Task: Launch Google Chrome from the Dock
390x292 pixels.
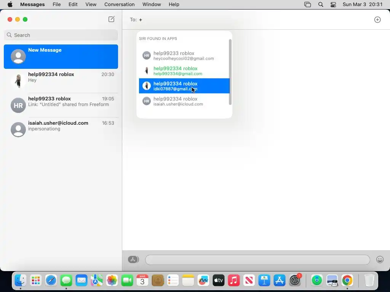Action: tap(347, 281)
